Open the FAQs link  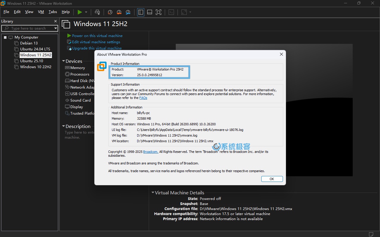143,98
